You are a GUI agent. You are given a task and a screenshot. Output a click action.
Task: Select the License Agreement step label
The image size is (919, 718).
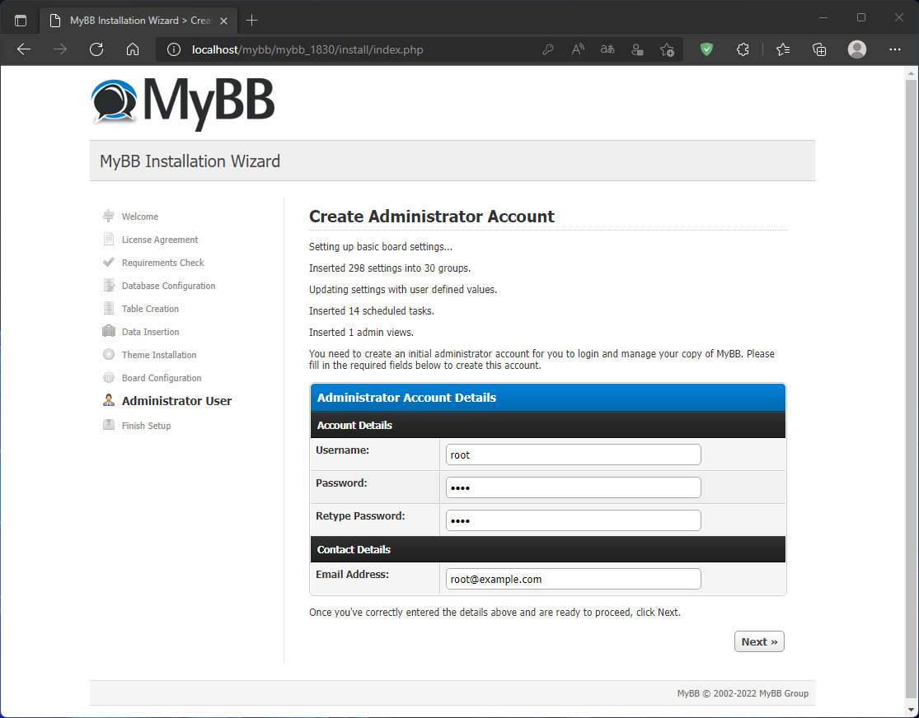tap(160, 240)
